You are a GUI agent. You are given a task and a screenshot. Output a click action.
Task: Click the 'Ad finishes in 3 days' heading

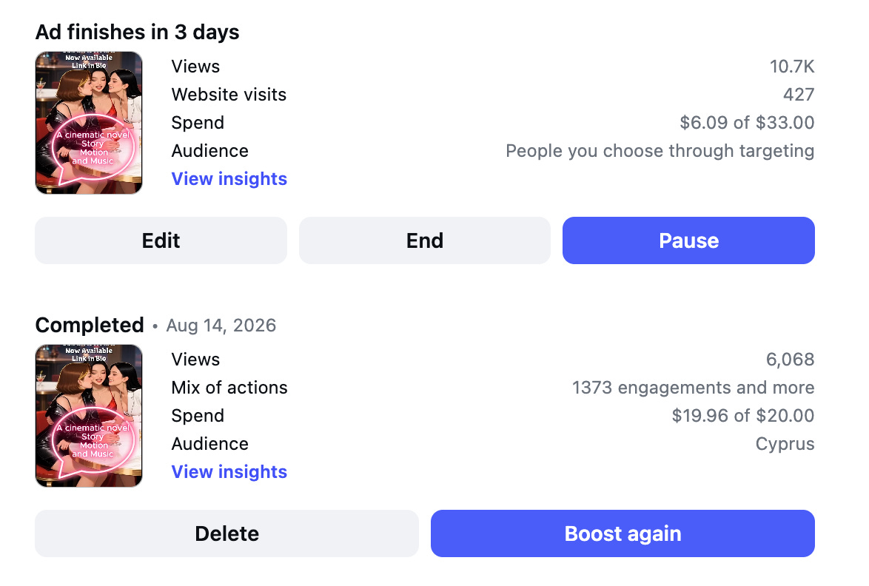[x=138, y=32]
